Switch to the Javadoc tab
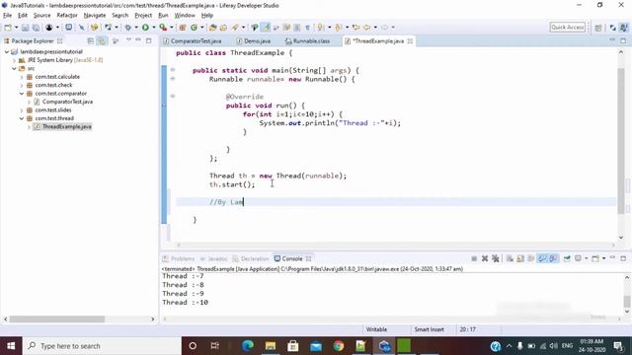Image resolution: width=632 pixels, height=355 pixels. tap(214, 258)
